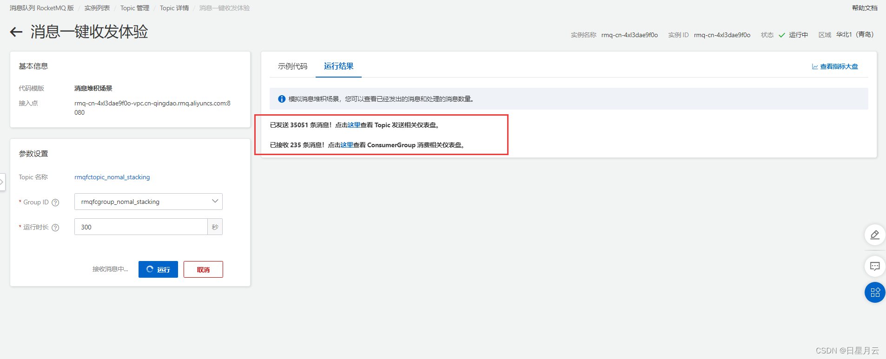Viewport: 886px width, 359px height.
Task: Click 这里 link for ConsumerGroup dashboard
Action: pos(347,145)
